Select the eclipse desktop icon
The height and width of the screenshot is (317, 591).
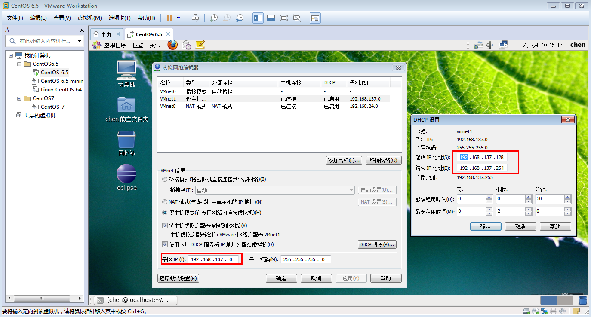(x=126, y=177)
